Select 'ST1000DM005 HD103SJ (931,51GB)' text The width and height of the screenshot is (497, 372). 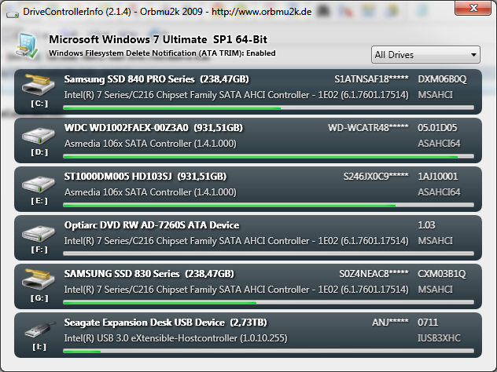click(x=145, y=177)
